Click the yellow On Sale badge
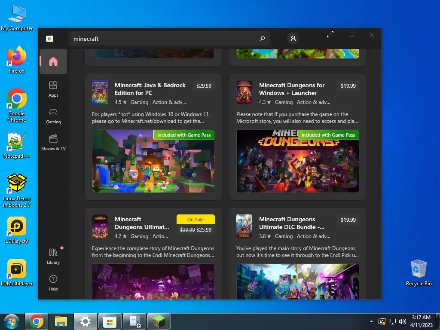 [x=196, y=220]
